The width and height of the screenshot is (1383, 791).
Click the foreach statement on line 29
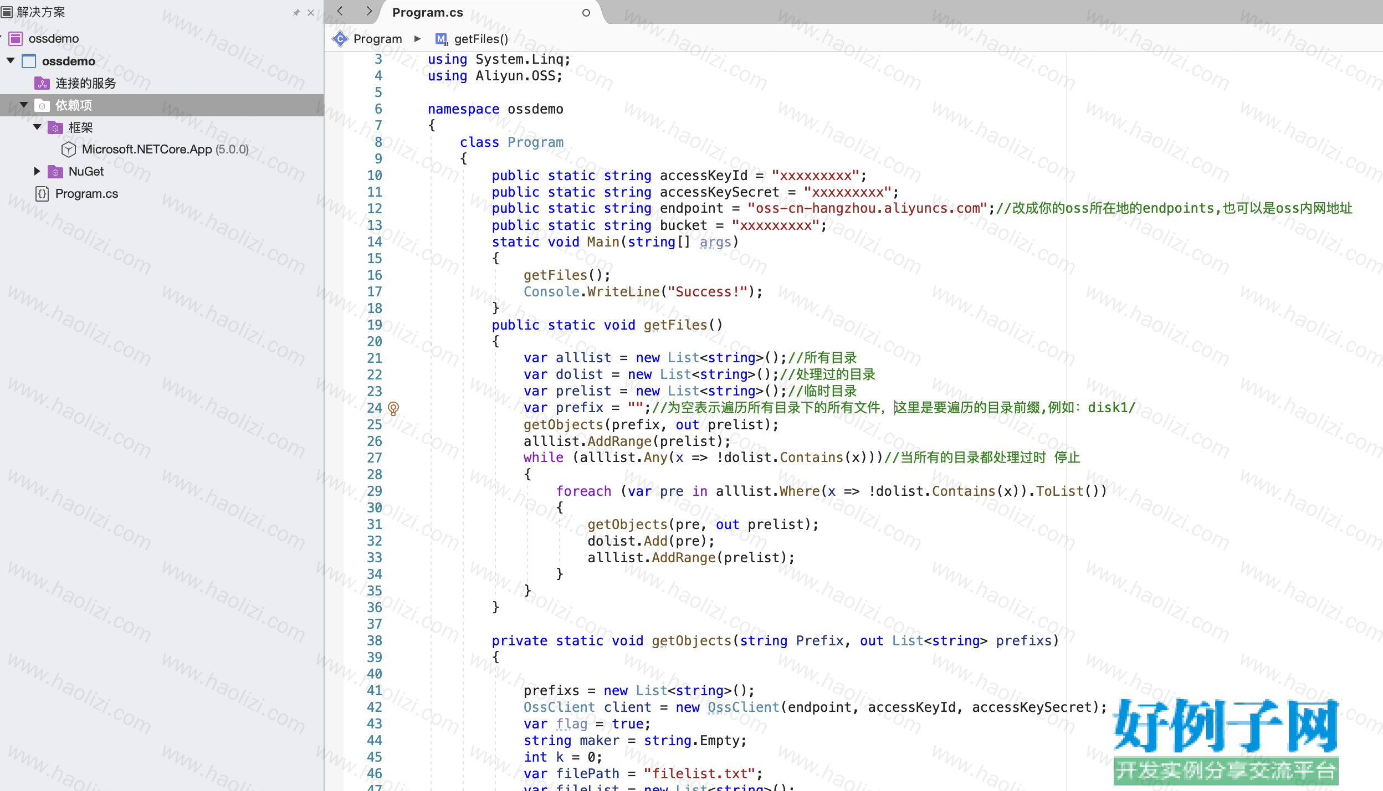pos(832,491)
